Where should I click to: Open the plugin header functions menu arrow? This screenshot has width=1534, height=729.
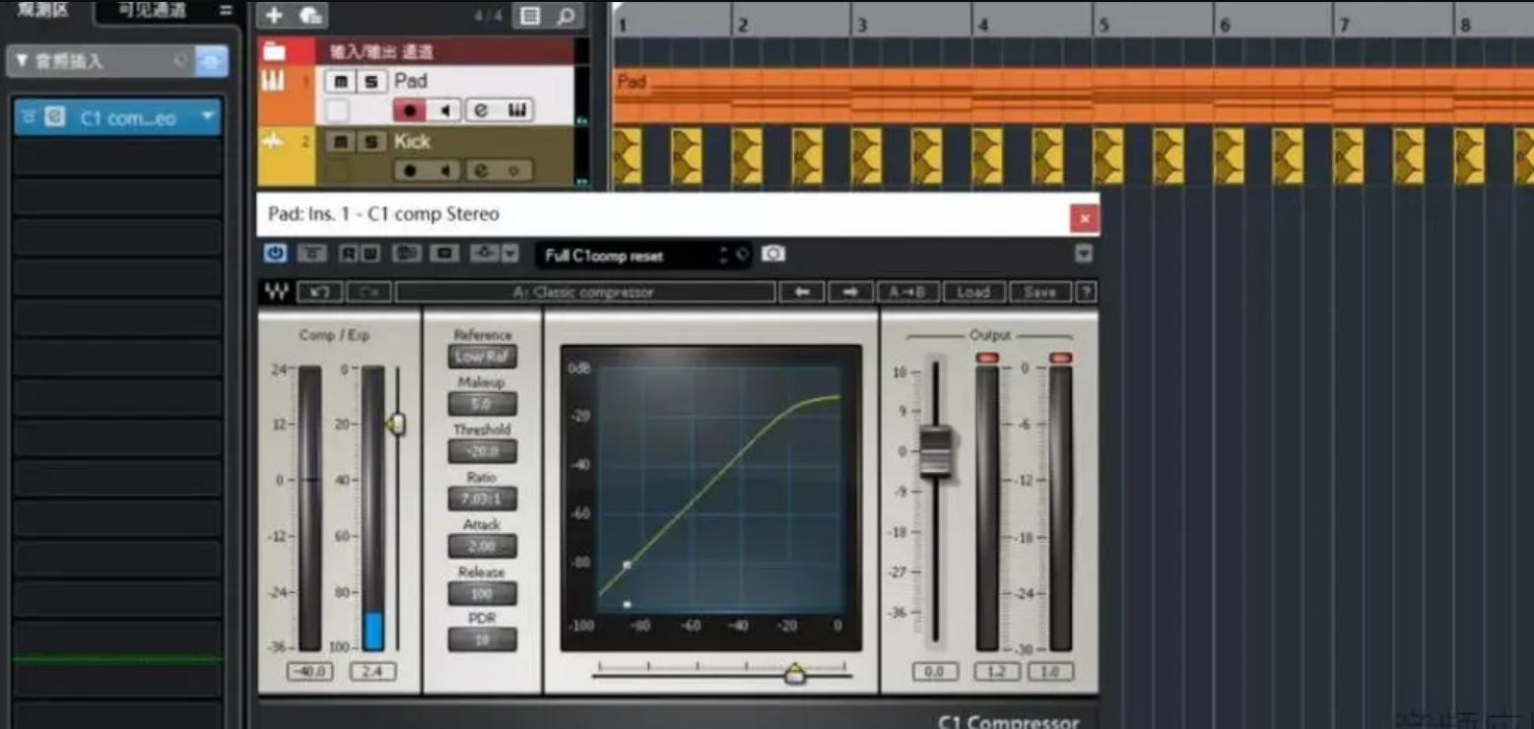click(1084, 254)
